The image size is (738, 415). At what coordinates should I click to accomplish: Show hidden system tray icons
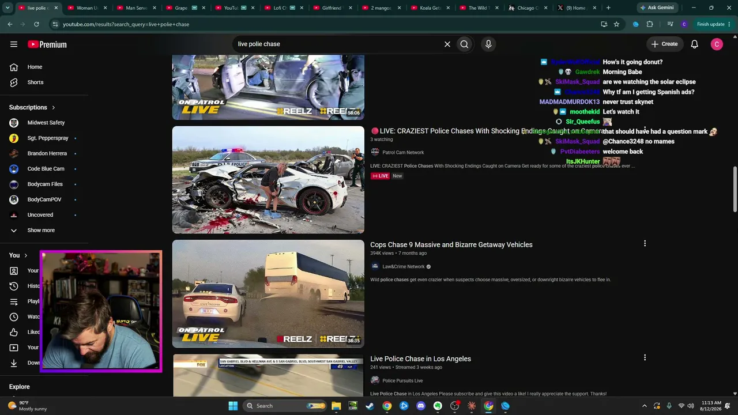(x=645, y=406)
